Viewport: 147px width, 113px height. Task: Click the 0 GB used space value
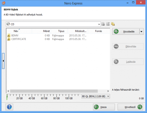(x=141, y=98)
